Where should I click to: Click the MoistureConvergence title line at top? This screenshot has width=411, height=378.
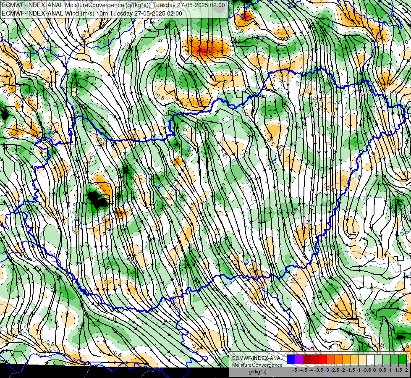113,5
